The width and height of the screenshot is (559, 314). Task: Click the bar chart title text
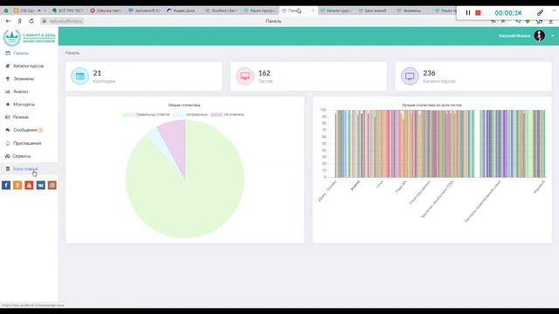431,105
